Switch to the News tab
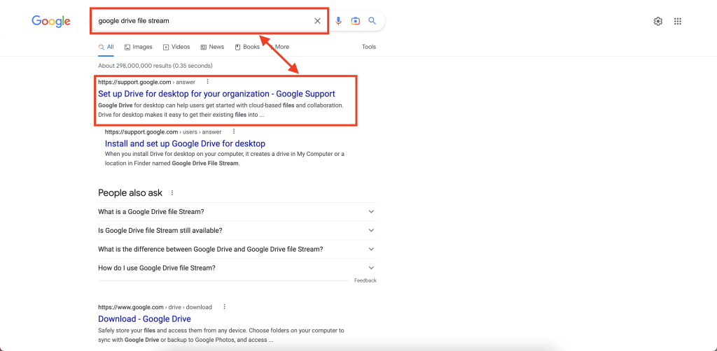Viewport: 717px width, 351px height. coord(212,47)
